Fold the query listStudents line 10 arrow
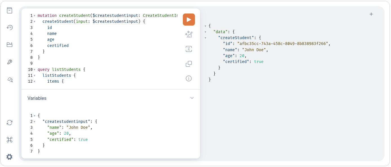The width and height of the screenshot is (391, 167). (x=34, y=70)
